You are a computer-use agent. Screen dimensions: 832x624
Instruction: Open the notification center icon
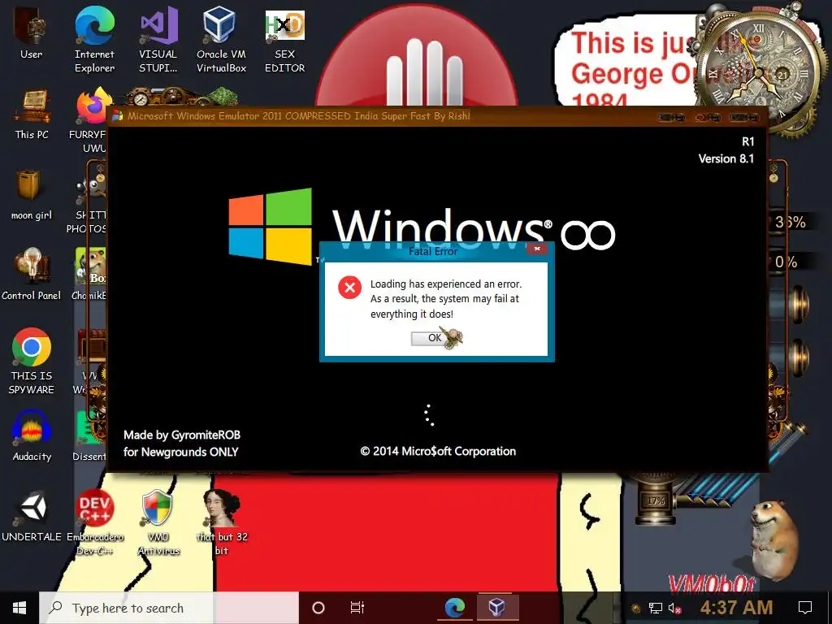[x=805, y=608]
